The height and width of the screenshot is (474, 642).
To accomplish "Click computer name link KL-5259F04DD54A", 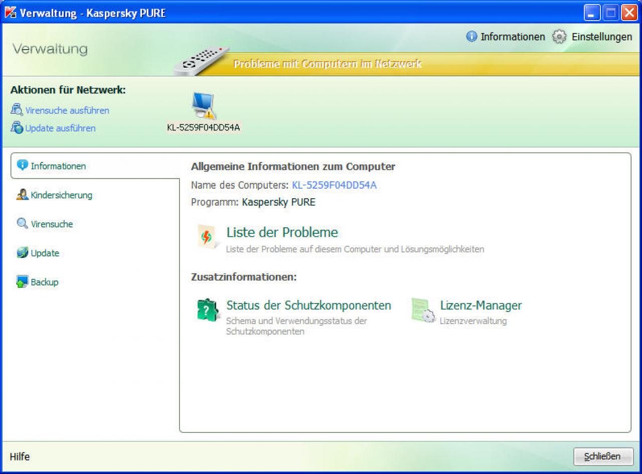I will 334,185.
